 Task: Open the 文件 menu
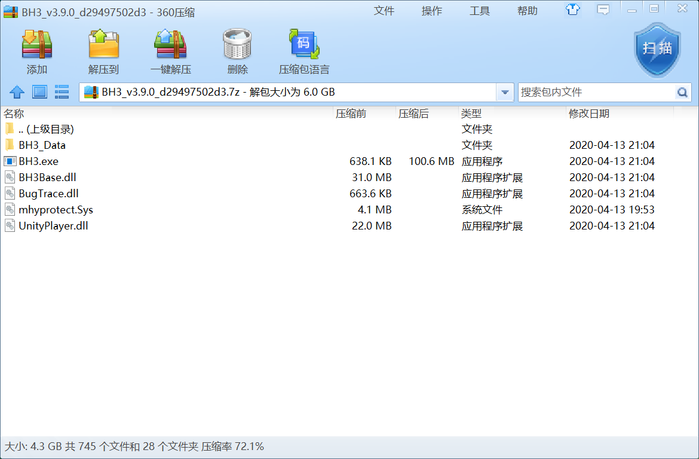(x=384, y=11)
